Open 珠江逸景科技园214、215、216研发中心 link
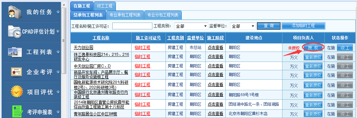 tap(101, 57)
